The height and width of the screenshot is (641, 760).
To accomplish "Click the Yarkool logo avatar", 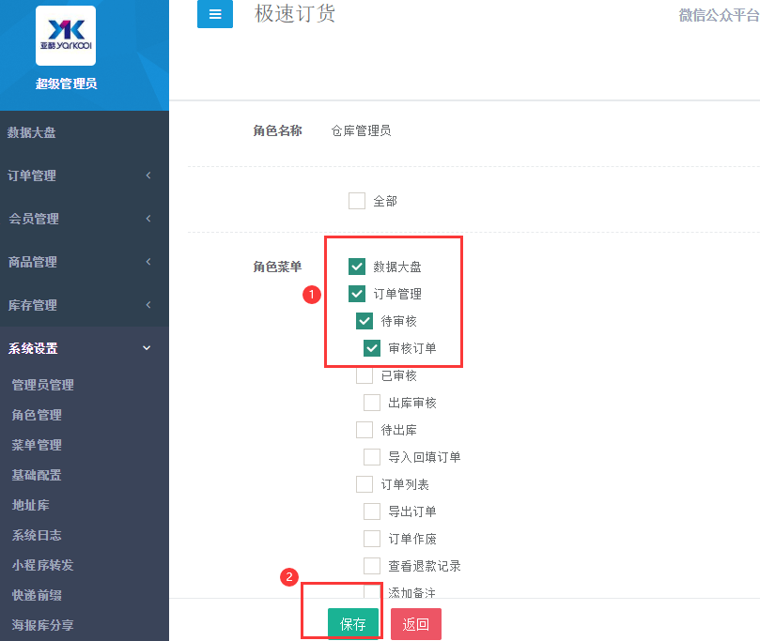I will pyautogui.click(x=66, y=36).
